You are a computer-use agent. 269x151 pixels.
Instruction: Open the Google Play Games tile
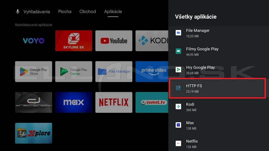74,72
